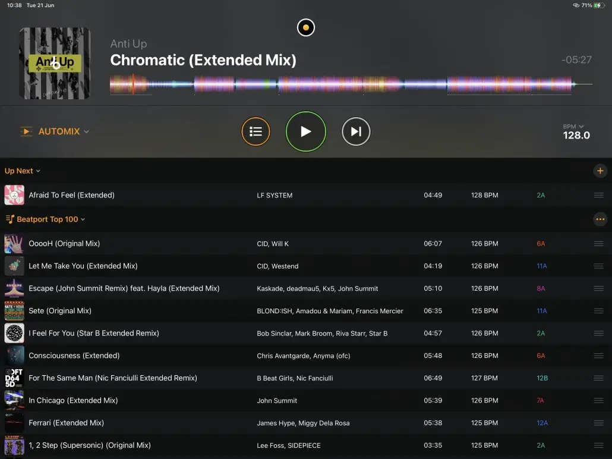The image size is (612, 459).
Task: Select track Let Me Take You (Extended Mix)
Action: coord(83,266)
